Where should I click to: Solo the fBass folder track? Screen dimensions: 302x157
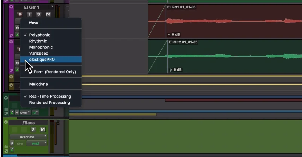point(33,130)
